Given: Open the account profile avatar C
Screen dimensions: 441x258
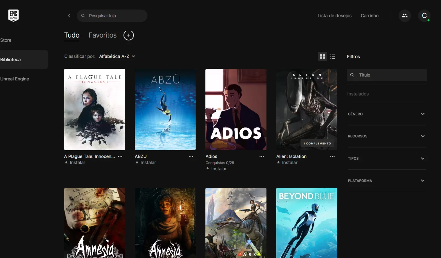Looking at the screenshot, I should (424, 15).
